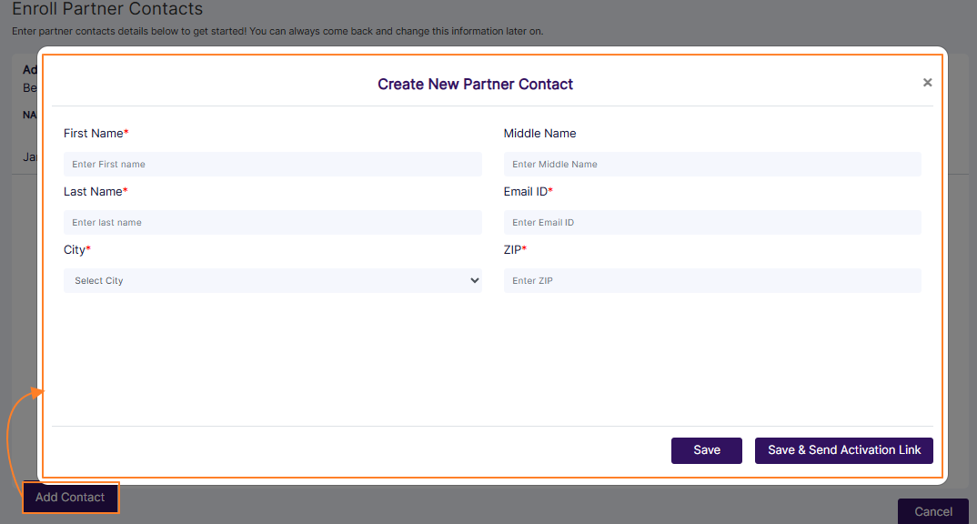
Task: Click the Add Contact button
Action: click(70, 497)
